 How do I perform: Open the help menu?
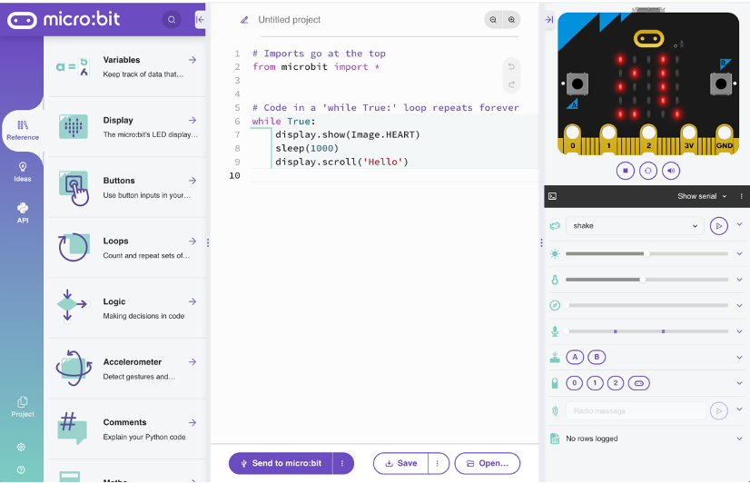point(21,470)
